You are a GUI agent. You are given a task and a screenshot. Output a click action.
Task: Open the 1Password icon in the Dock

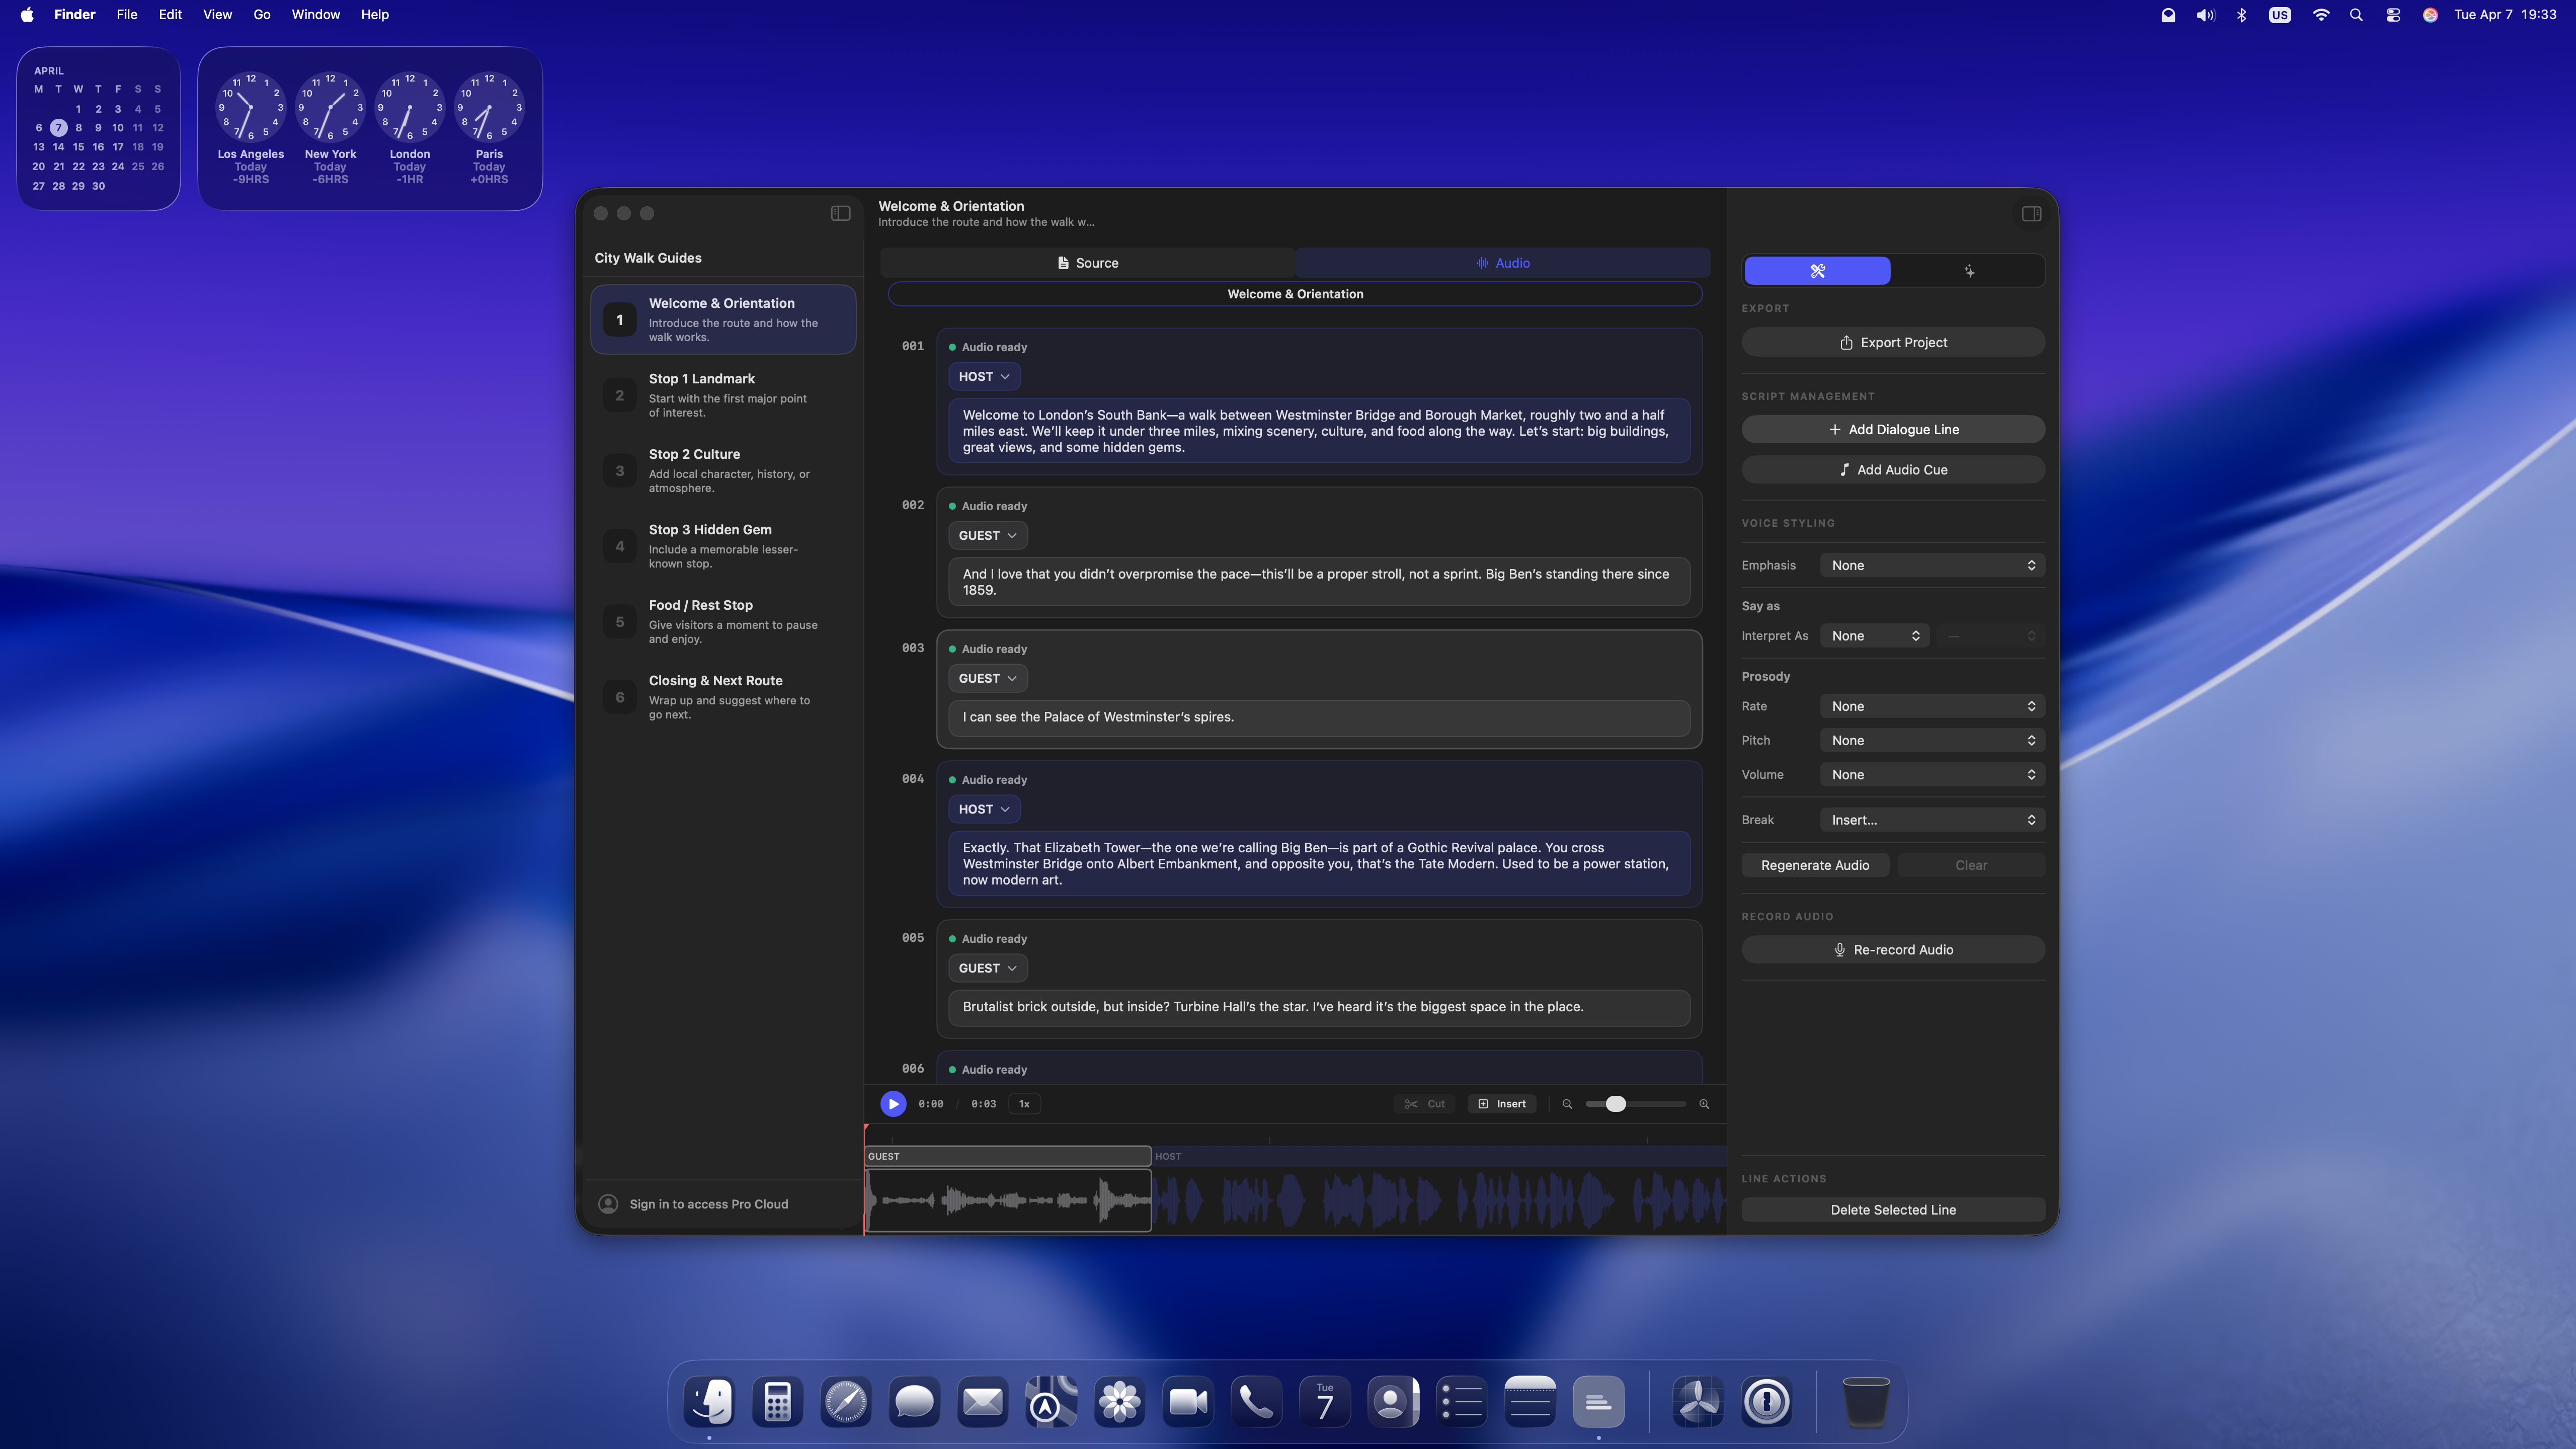(x=1767, y=1401)
